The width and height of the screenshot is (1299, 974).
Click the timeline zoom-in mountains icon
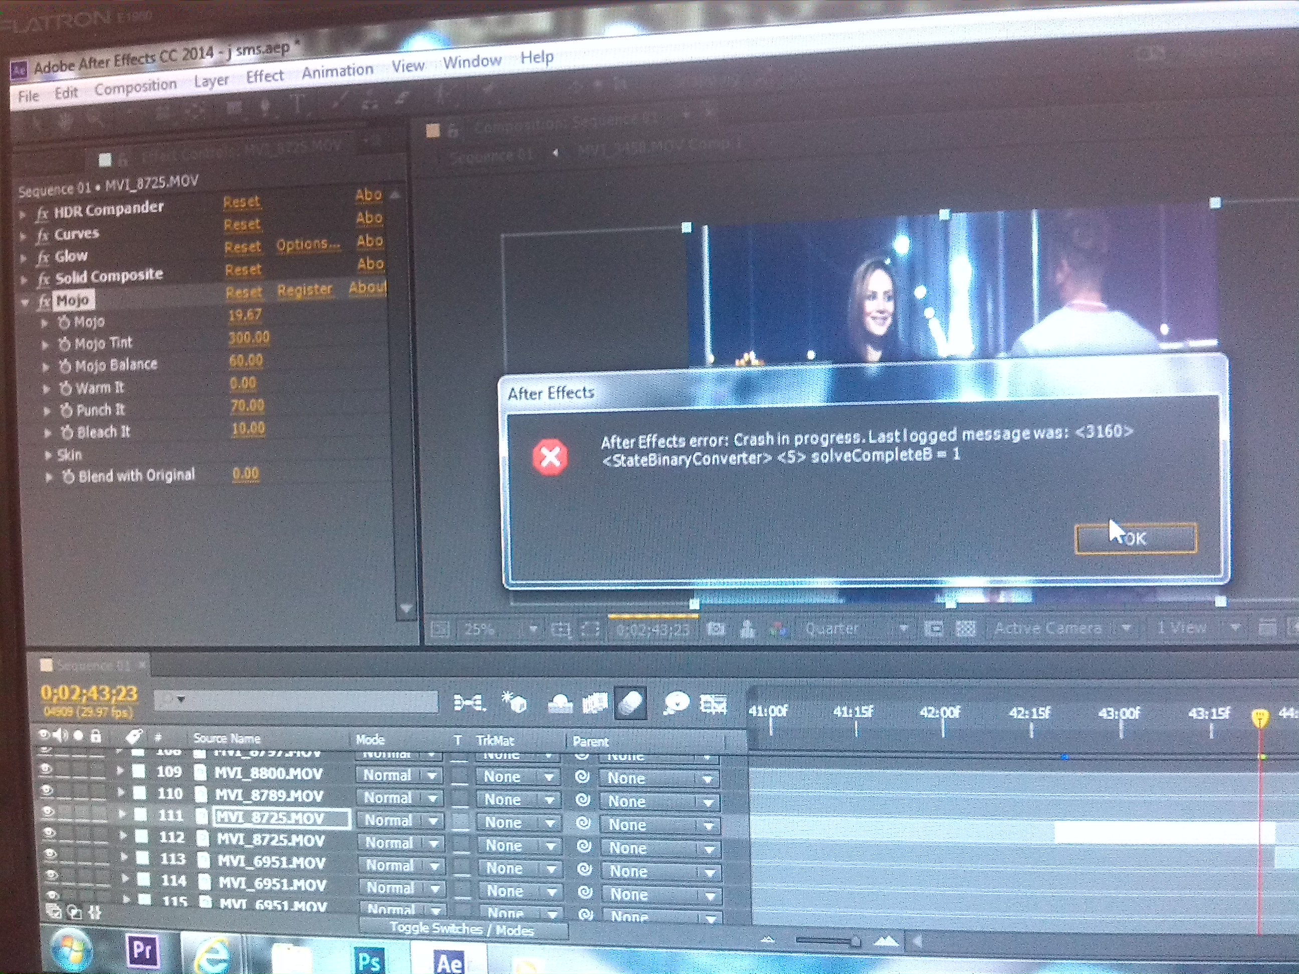tap(886, 942)
